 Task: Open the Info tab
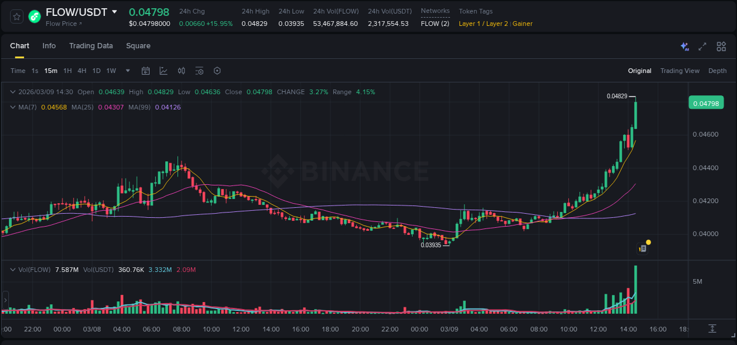tap(49, 46)
